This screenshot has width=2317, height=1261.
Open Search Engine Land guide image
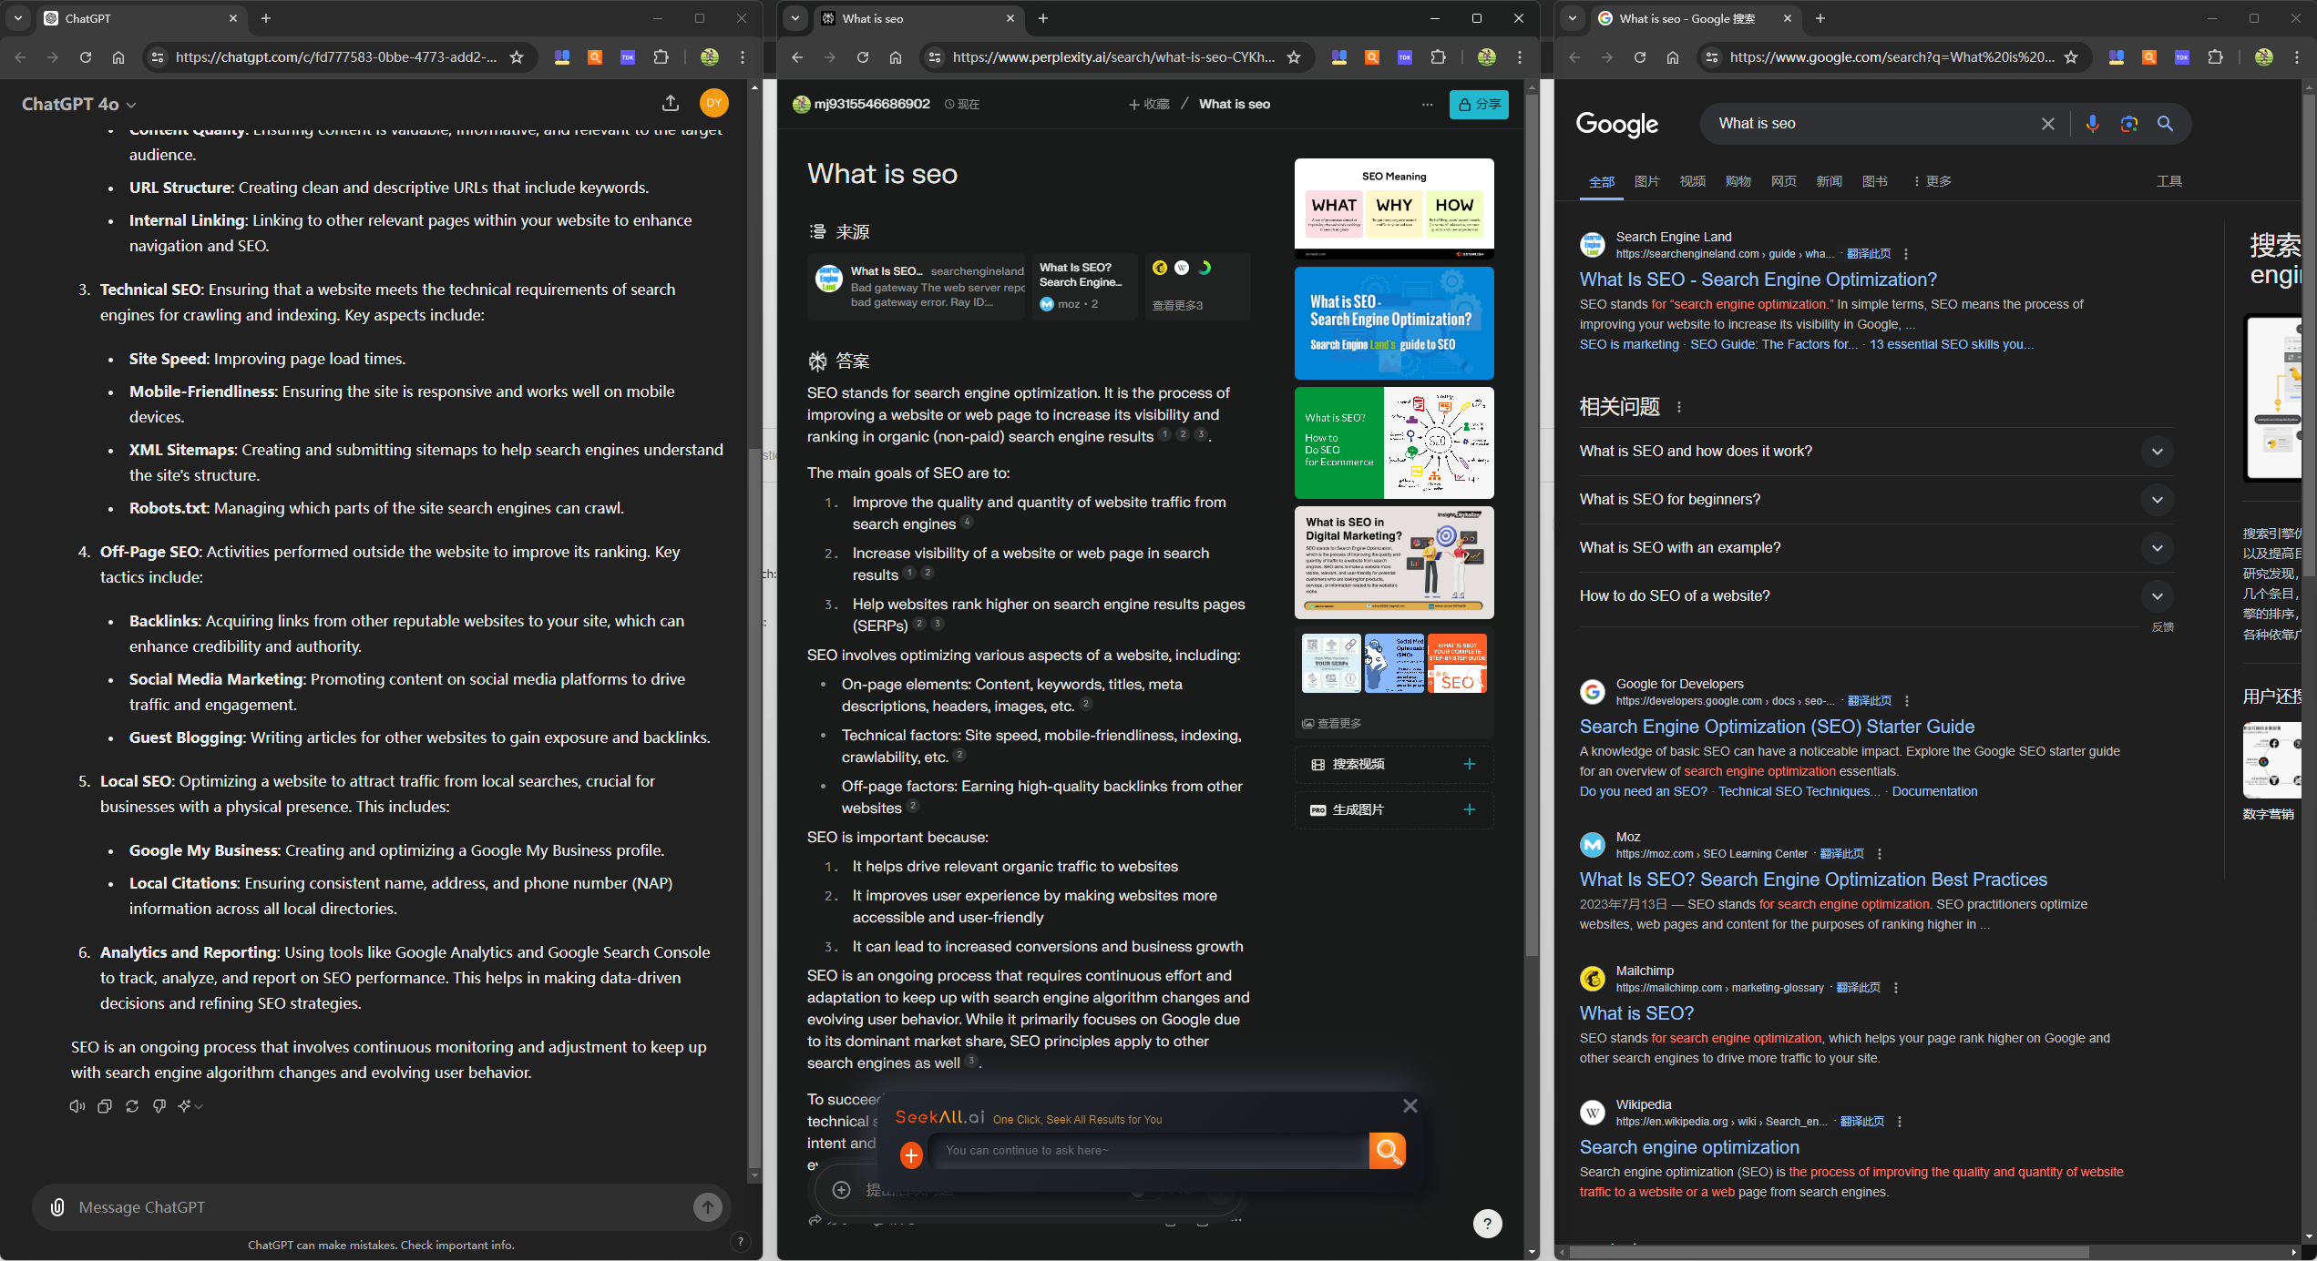(1394, 323)
